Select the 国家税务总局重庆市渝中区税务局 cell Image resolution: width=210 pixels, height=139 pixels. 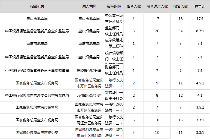pyautogui.click(x=89, y=132)
